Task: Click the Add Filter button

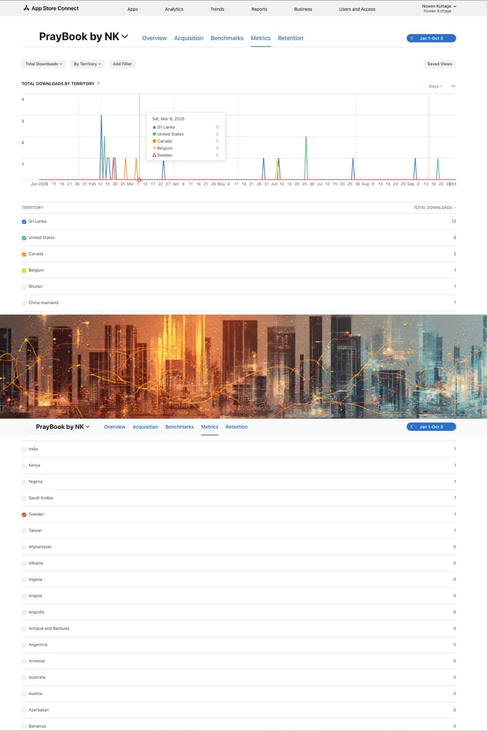Action: 122,64
